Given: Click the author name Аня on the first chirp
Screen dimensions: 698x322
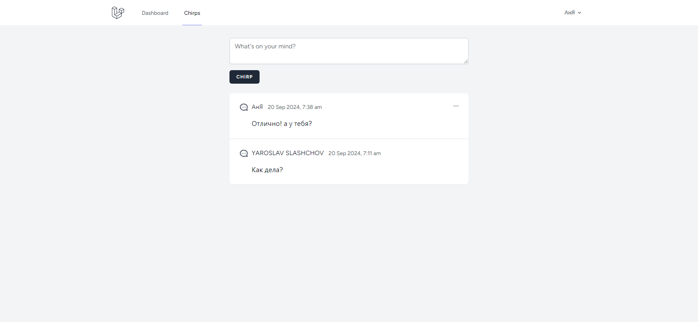Looking at the screenshot, I should [x=257, y=107].
